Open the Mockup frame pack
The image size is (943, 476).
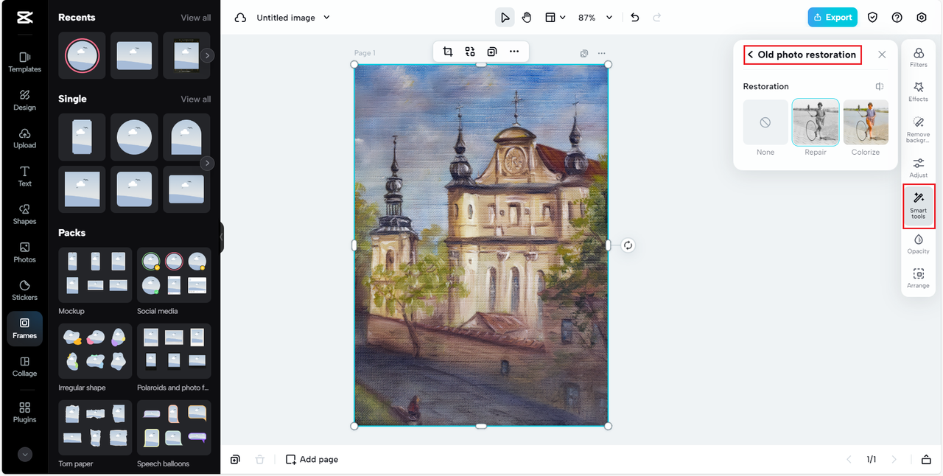click(95, 275)
